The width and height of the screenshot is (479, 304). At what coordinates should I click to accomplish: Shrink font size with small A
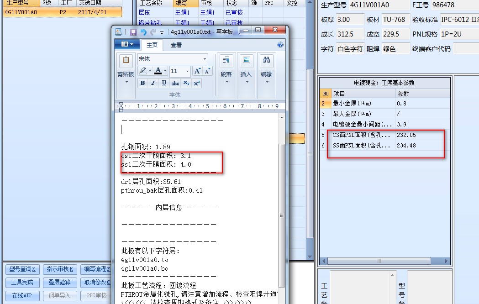click(207, 71)
